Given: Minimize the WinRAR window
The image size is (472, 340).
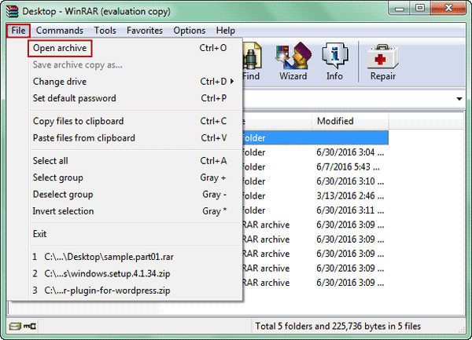Looking at the screenshot, I should coord(400,9).
